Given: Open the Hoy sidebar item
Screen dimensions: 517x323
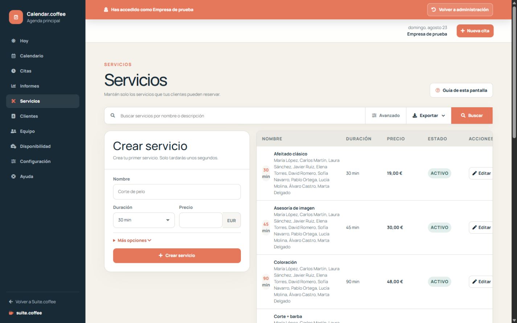Looking at the screenshot, I should tap(43, 41).
